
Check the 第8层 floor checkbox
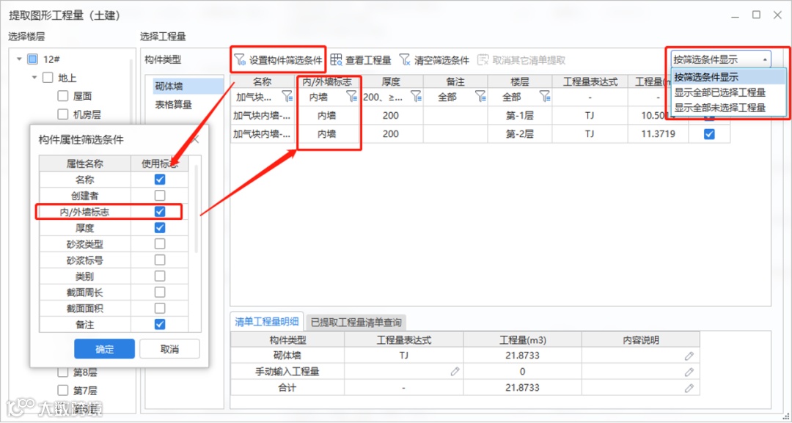point(62,372)
